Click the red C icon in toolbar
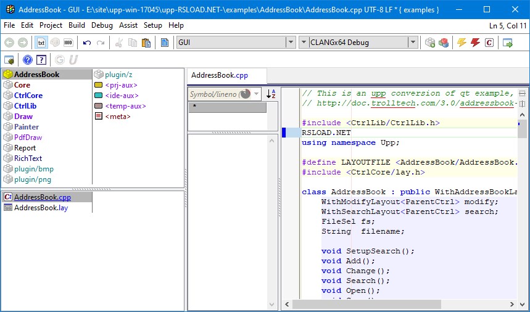This screenshot has width=530, height=312. [x=489, y=43]
